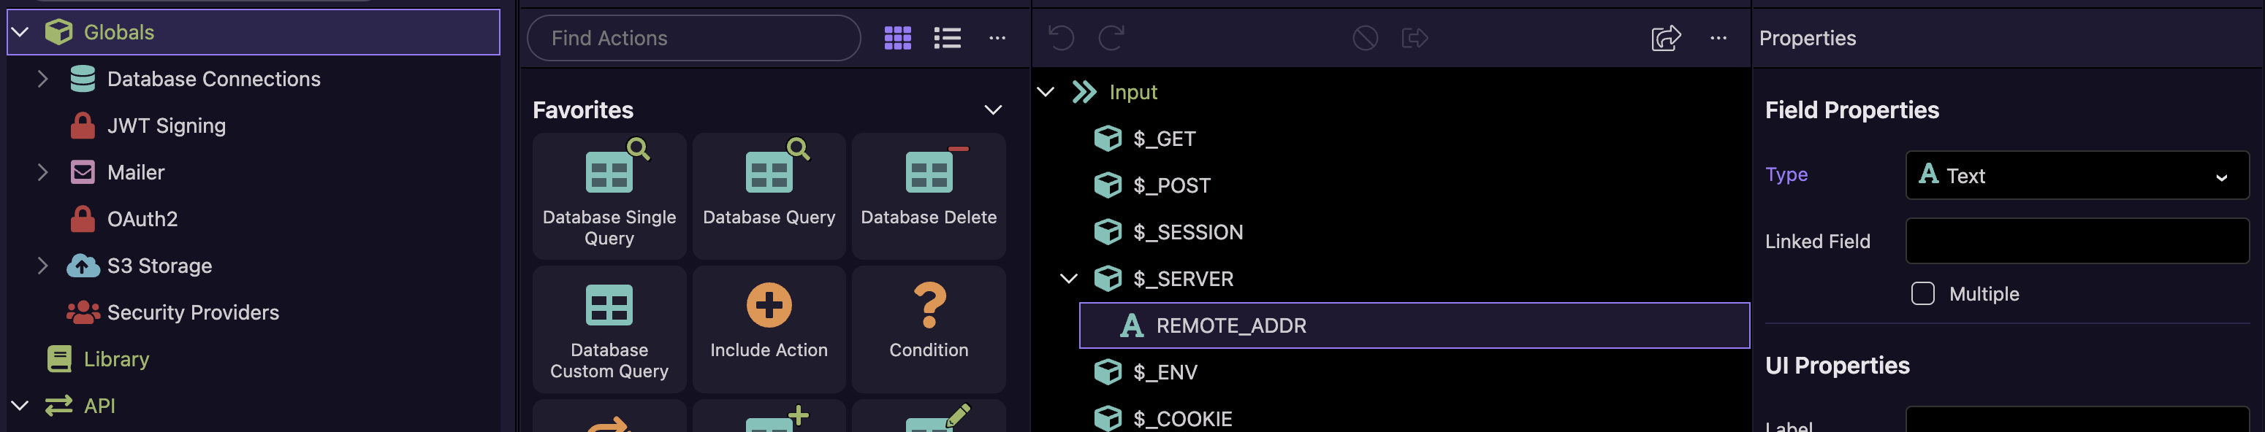Switch actions to list view
Image resolution: width=2265 pixels, height=432 pixels.
point(946,38)
